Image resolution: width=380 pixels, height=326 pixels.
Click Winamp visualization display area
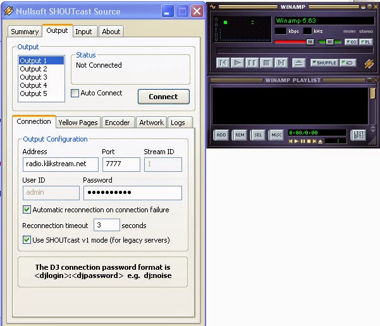[x=242, y=29]
